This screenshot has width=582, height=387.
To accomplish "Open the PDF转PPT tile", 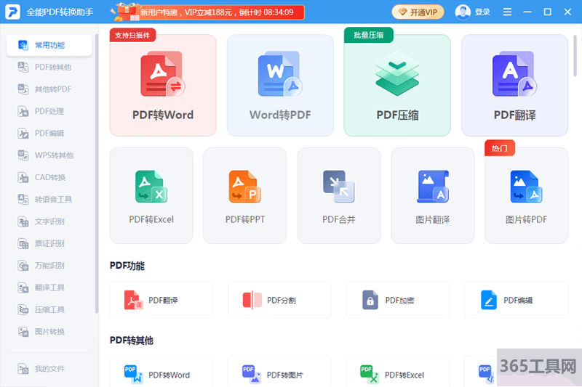I will point(244,196).
